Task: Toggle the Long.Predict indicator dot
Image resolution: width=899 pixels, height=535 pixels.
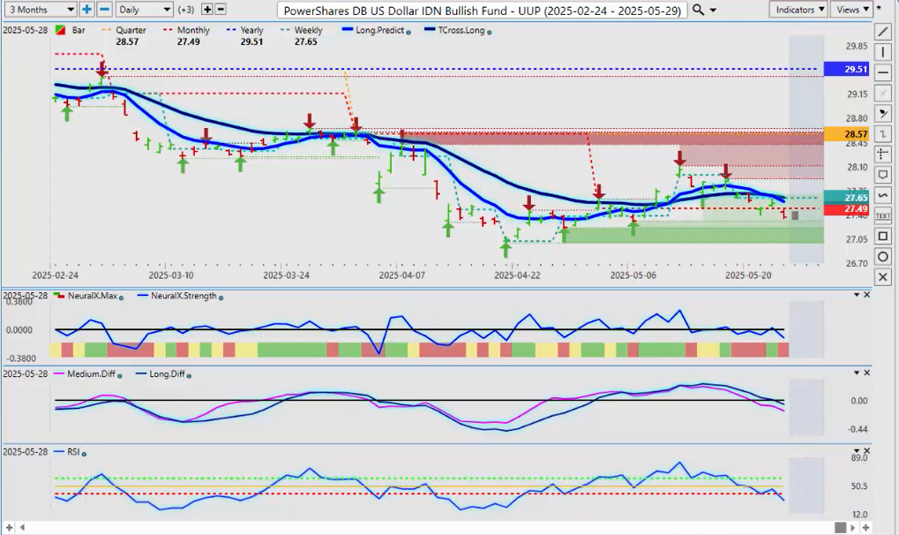Action: pyautogui.click(x=408, y=31)
